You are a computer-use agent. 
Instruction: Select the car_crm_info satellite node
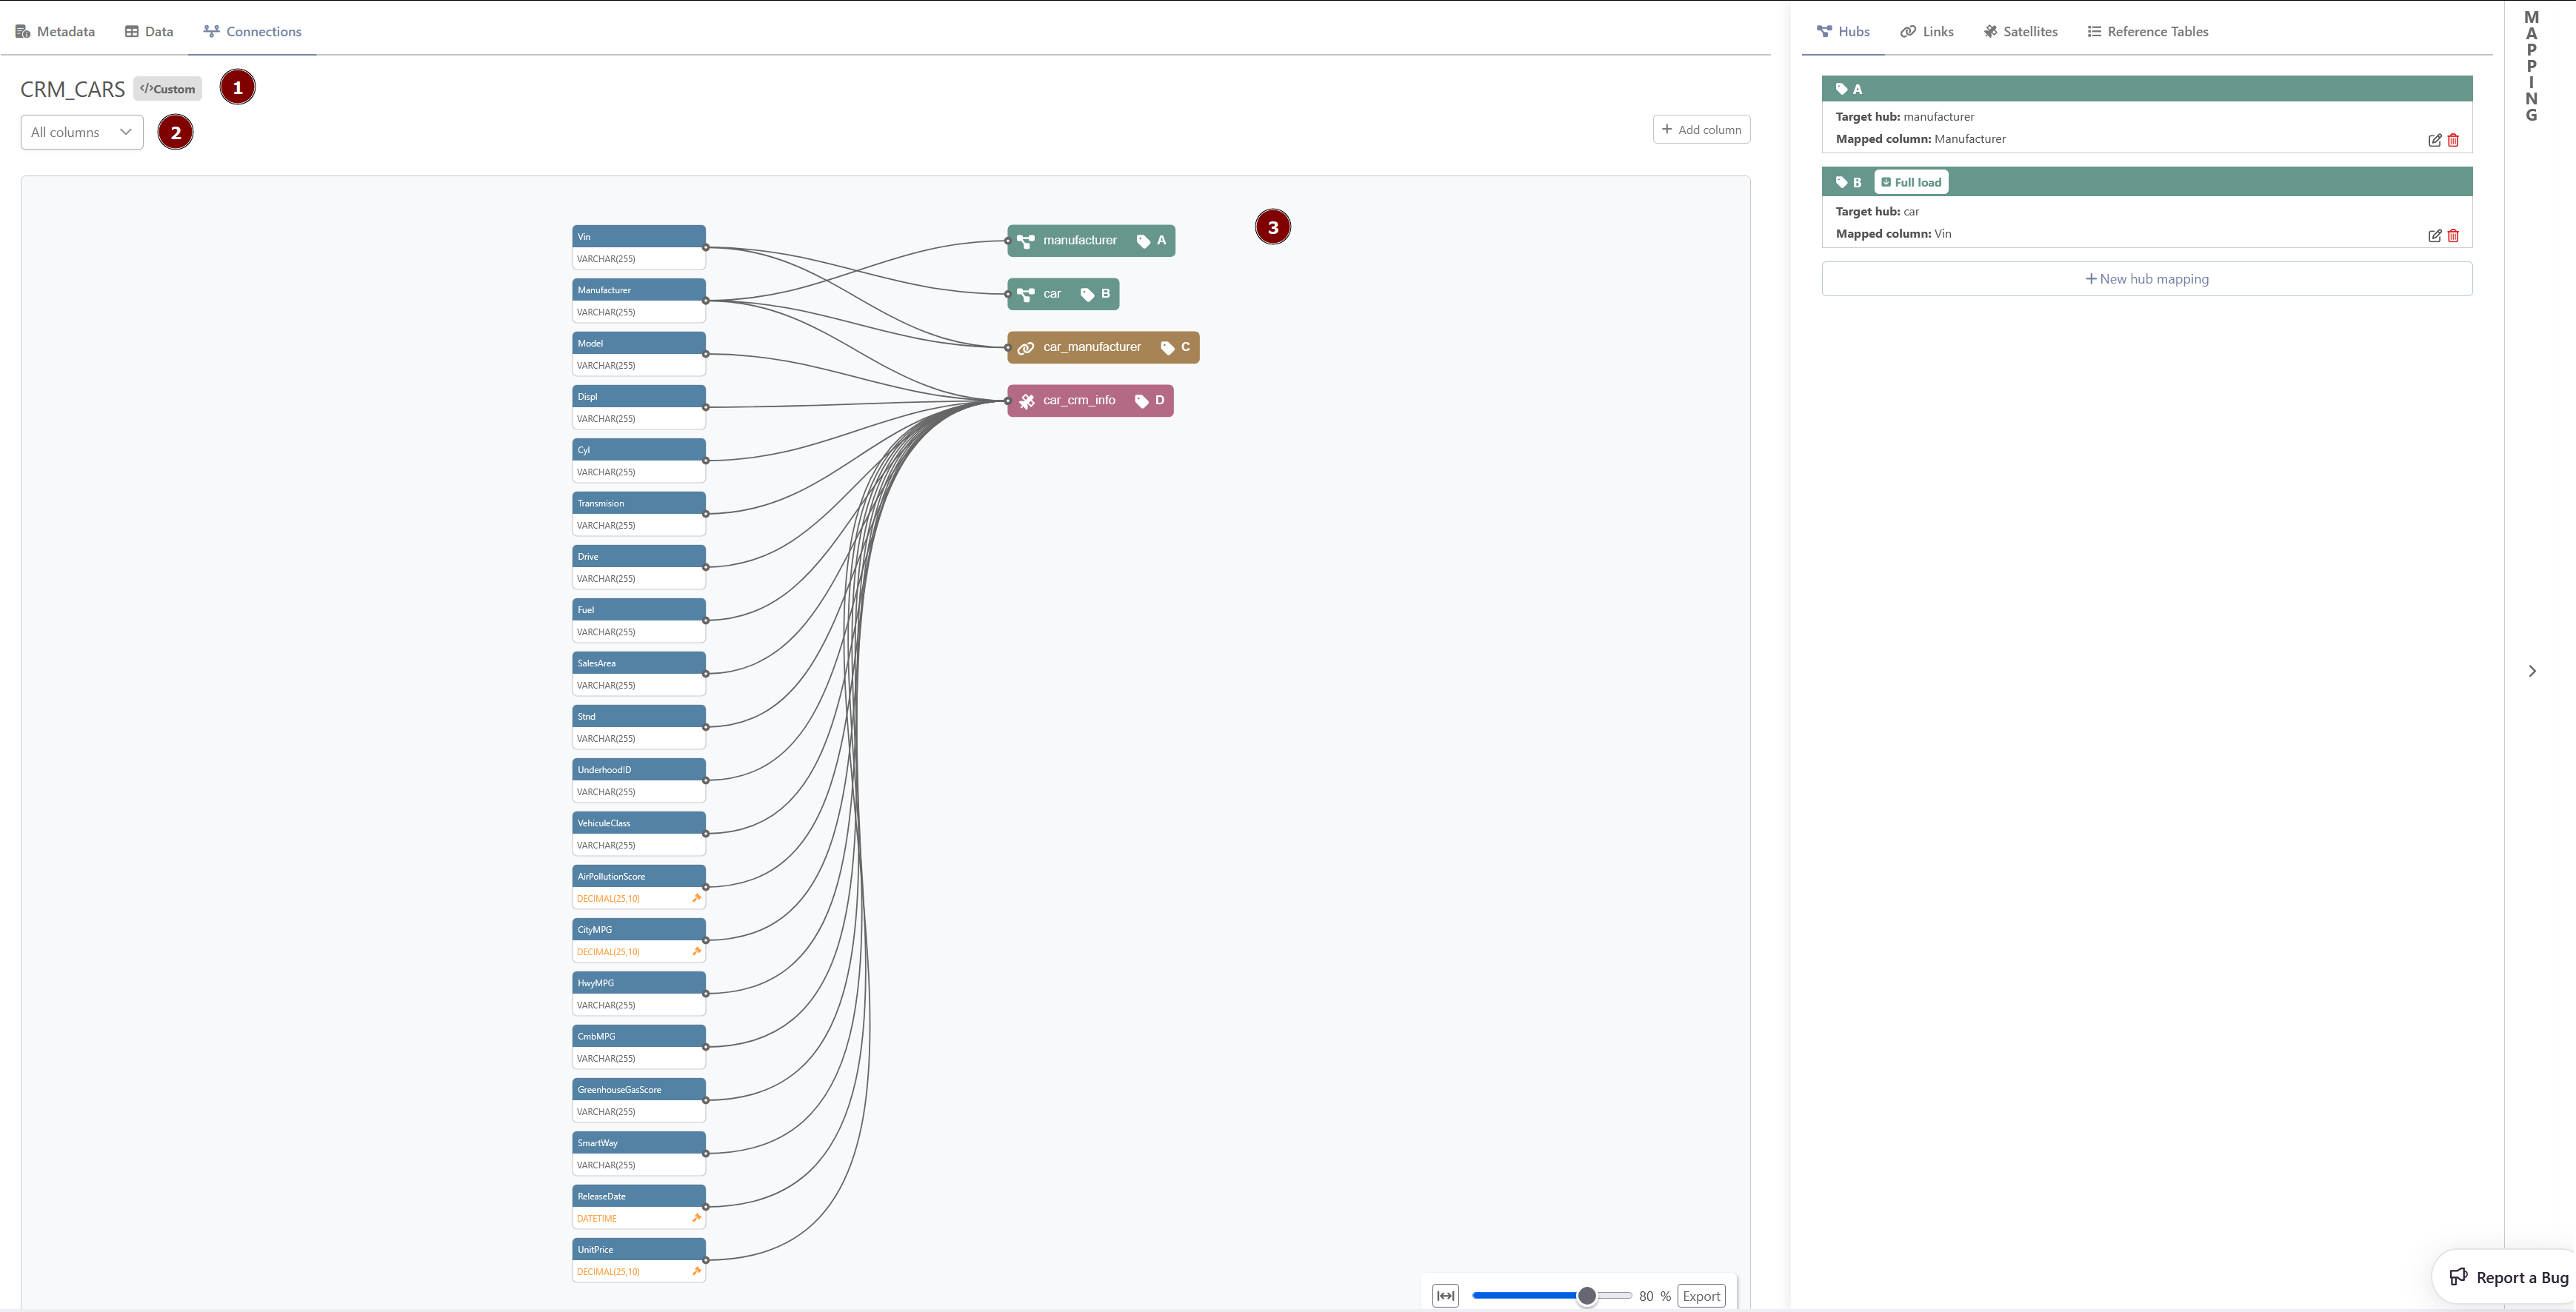pyautogui.click(x=1090, y=400)
